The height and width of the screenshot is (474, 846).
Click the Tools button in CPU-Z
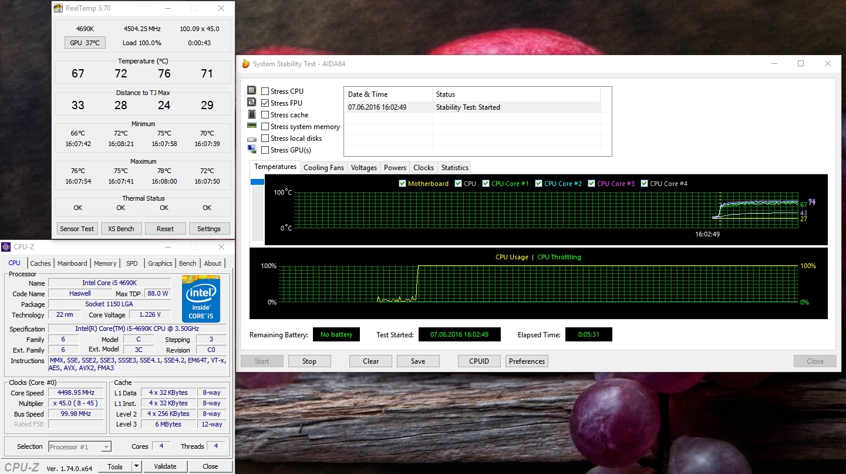tap(115, 466)
